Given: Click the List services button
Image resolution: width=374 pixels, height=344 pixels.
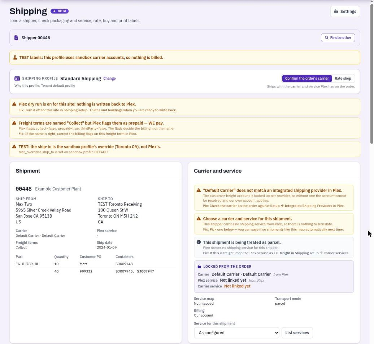Looking at the screenshot, I should (x=297, y=332).
